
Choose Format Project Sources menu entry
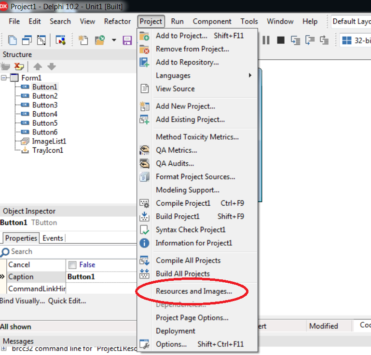pos(197,176)
